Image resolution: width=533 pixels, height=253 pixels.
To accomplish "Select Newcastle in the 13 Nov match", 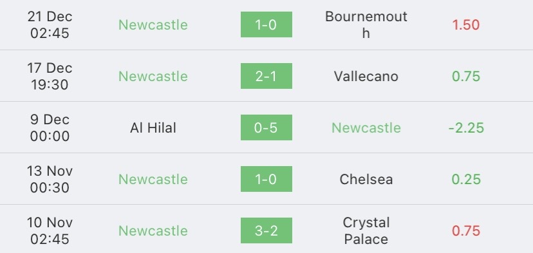I will [x=153, y=179].
